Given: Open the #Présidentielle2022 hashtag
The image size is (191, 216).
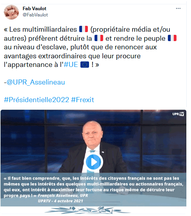Looking at the screenshot, I should point(36,100).
